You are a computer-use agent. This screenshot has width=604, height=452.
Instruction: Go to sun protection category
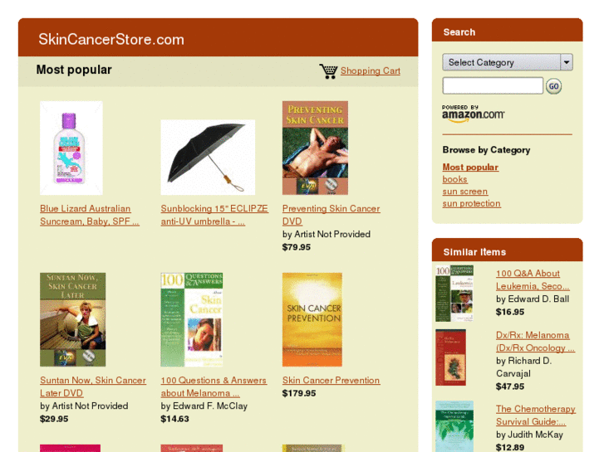472,203
